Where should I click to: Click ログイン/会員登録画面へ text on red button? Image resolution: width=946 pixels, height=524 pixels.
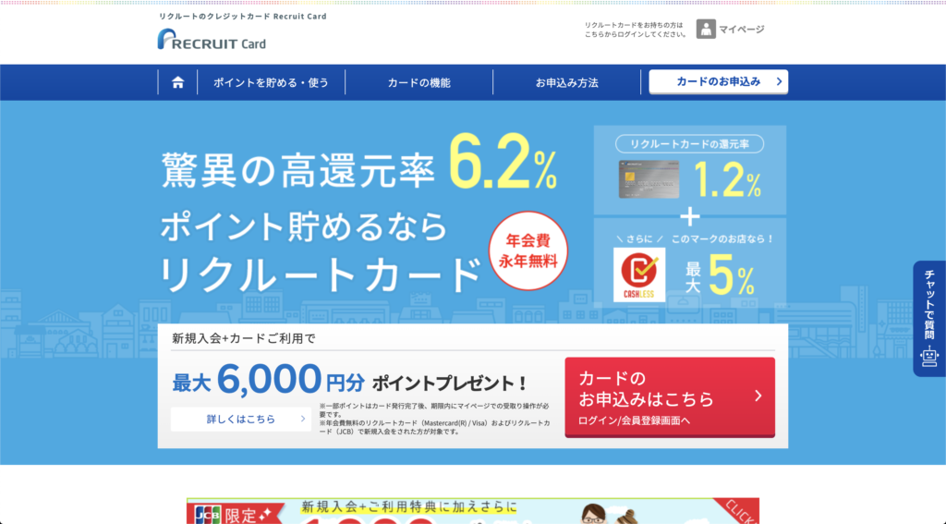pos(634,420)
